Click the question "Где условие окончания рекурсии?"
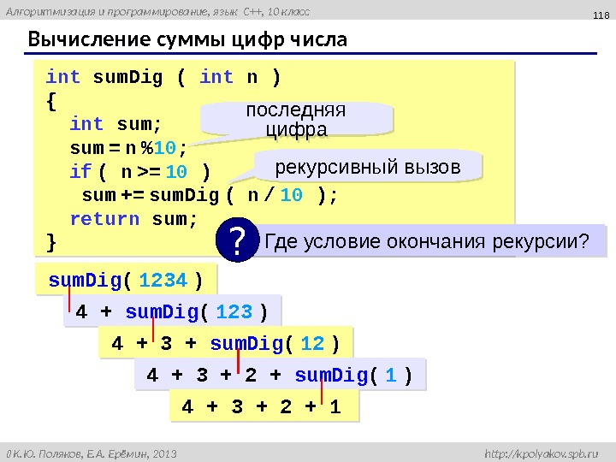The height and width of the screenshot is (462, 616). coord(427,240)
